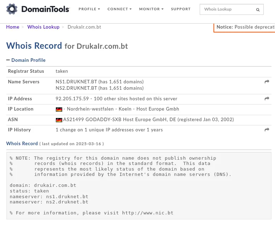
Task: Click the German flag in IP Location row
Action: (x=59, y=109)
